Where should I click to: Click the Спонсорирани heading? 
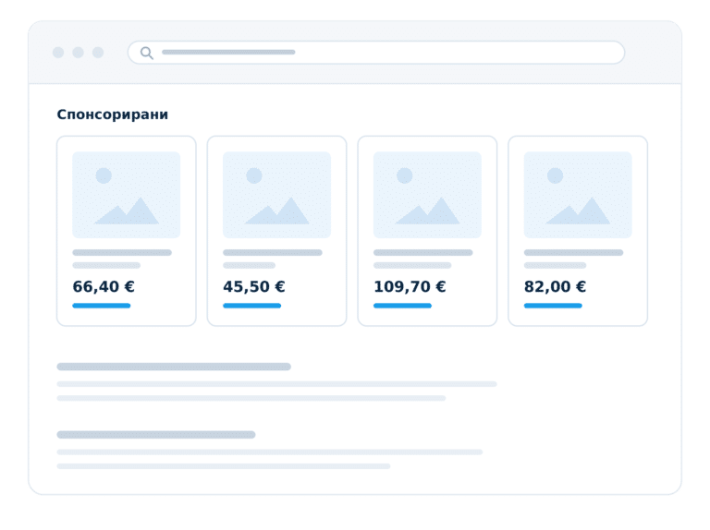click(x=112, y=114)
